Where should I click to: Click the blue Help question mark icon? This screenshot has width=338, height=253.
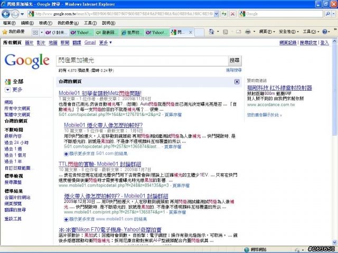(324, 32)
